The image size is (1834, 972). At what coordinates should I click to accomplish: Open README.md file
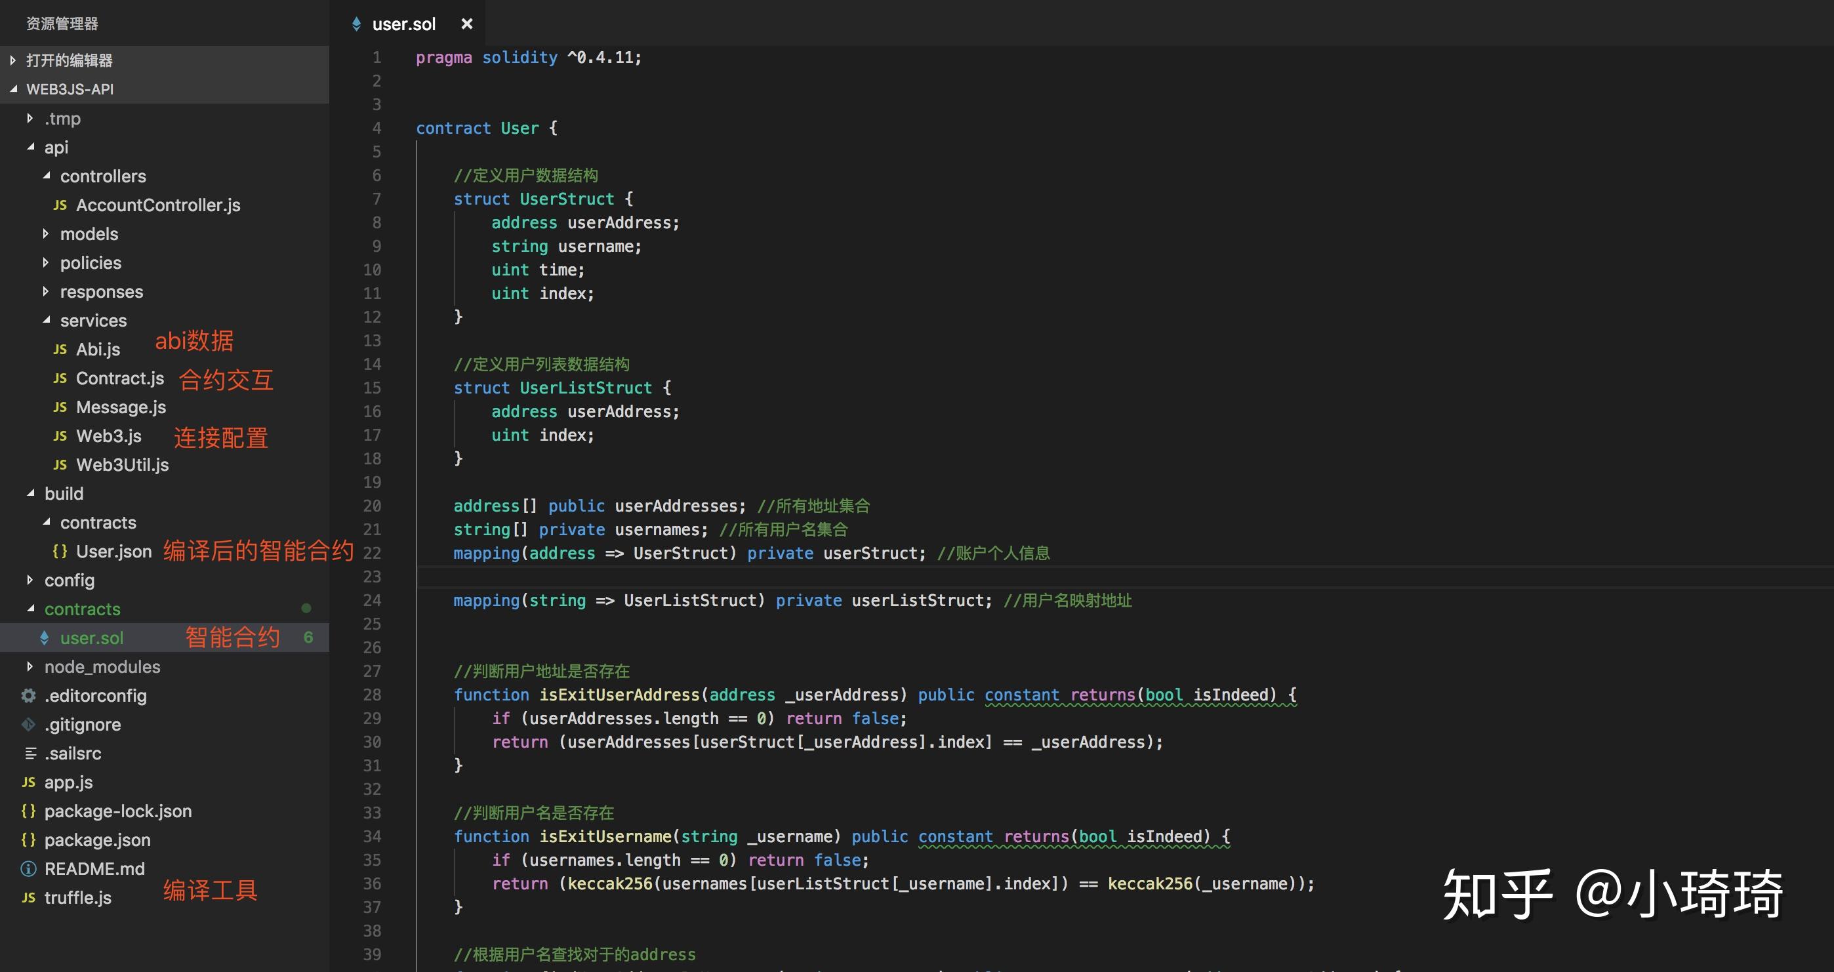94,869
